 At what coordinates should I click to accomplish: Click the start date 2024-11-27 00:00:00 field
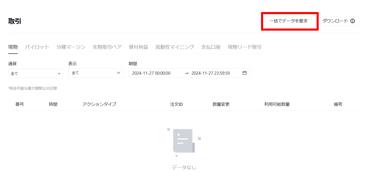(151, 73)
